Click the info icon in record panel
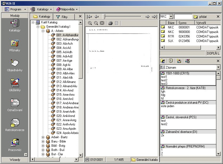The width and height of the screenshot is (223, 164). click(171, 61)
